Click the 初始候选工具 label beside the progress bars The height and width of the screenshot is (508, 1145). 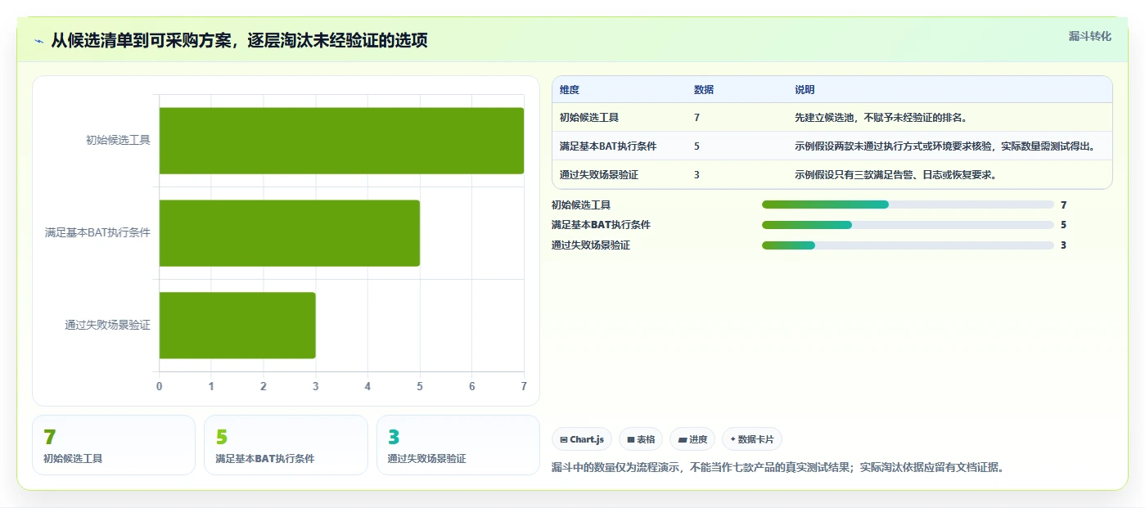581,205
